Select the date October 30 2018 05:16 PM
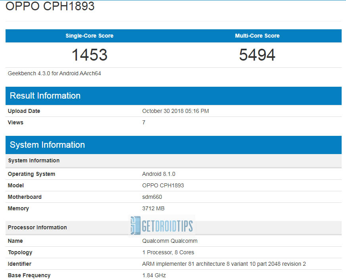Image resolution: width=346 pixels, height=280 pixels. (175, 111)
